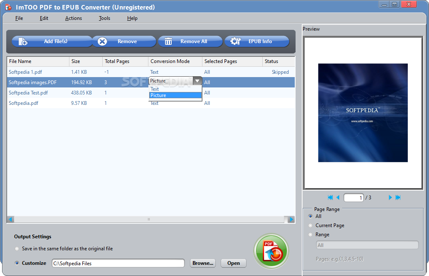Click the Skipped status cell
This screenshot has height=276, width=429.
pos(280,72)
